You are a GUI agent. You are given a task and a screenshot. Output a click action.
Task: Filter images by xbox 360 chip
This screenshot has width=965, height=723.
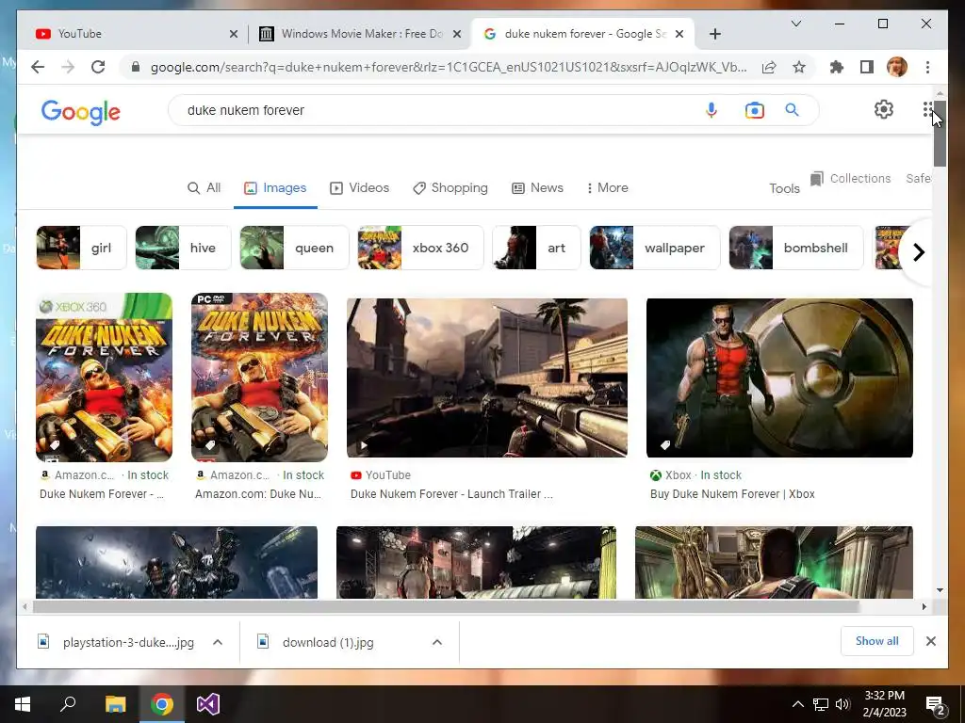coord(420,248)
